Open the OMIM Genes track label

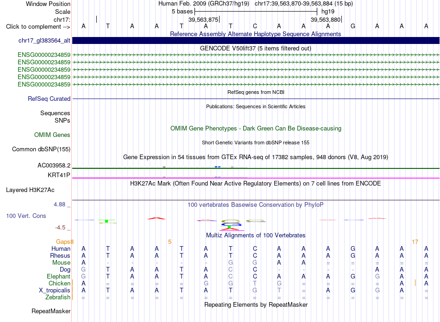pos(52,135)
